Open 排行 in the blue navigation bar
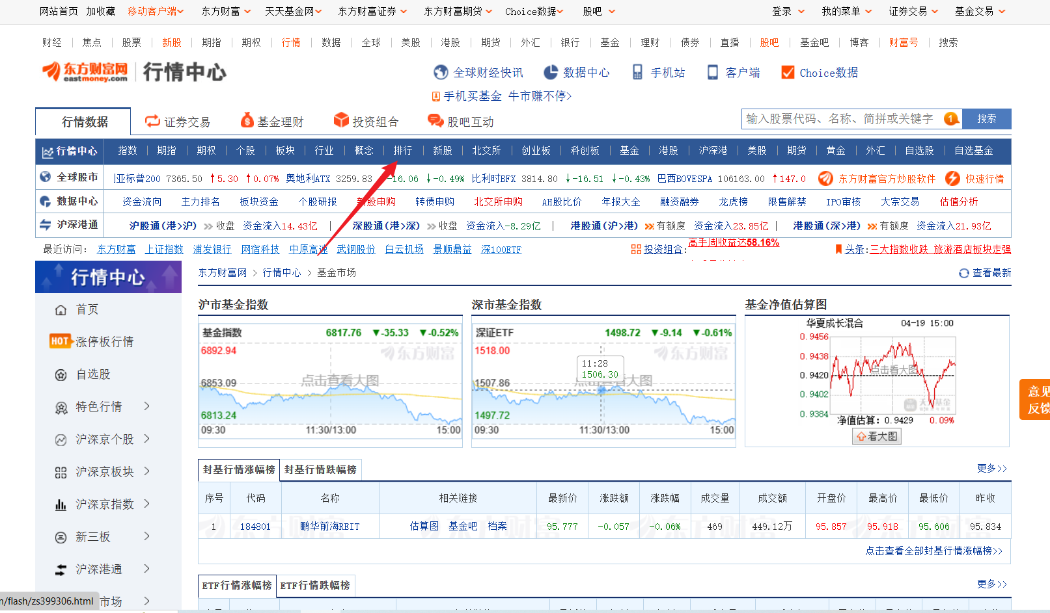The image size is (1050, 613). click(x=403, y=151)
